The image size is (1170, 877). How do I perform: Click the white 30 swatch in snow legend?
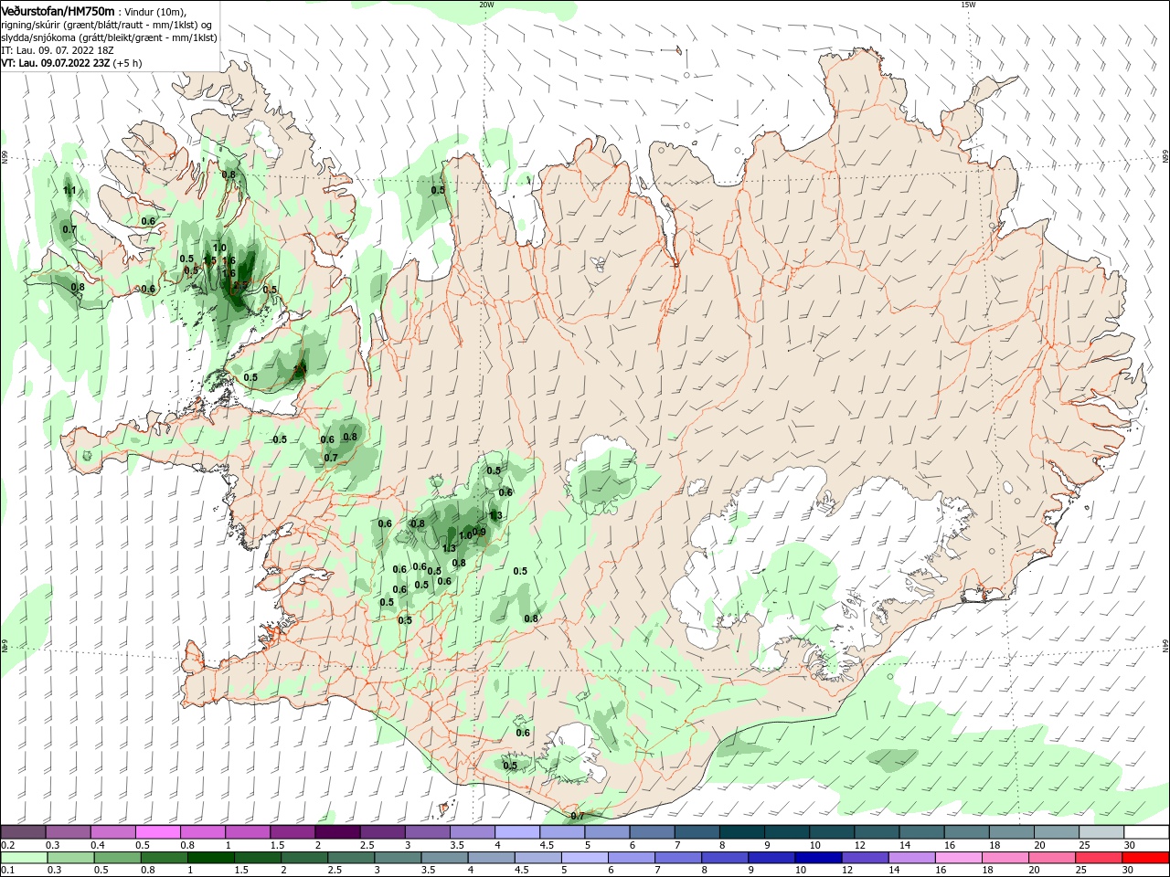pyautogui.click(x=1146, y=832)
